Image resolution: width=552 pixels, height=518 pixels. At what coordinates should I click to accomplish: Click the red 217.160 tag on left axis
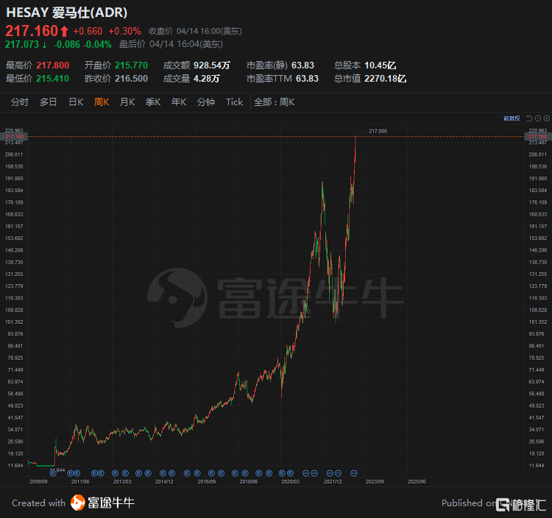click(15, 137)
